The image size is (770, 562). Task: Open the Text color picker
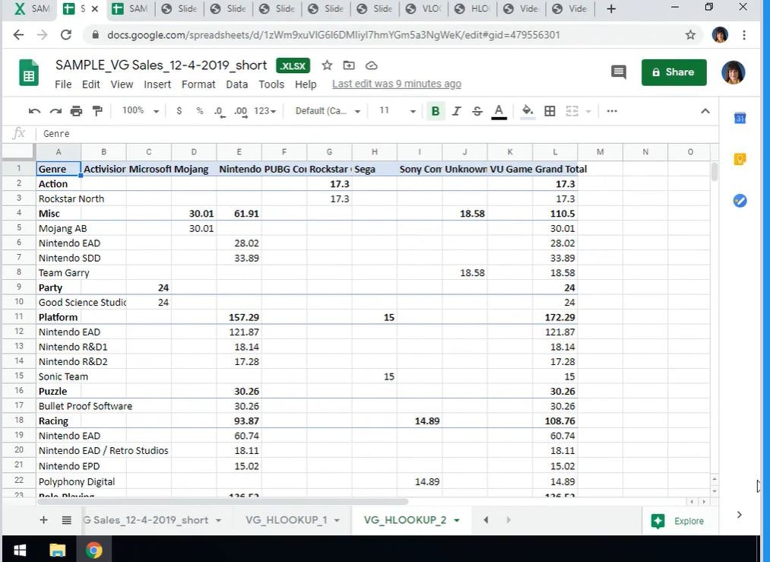click(499, 112)
